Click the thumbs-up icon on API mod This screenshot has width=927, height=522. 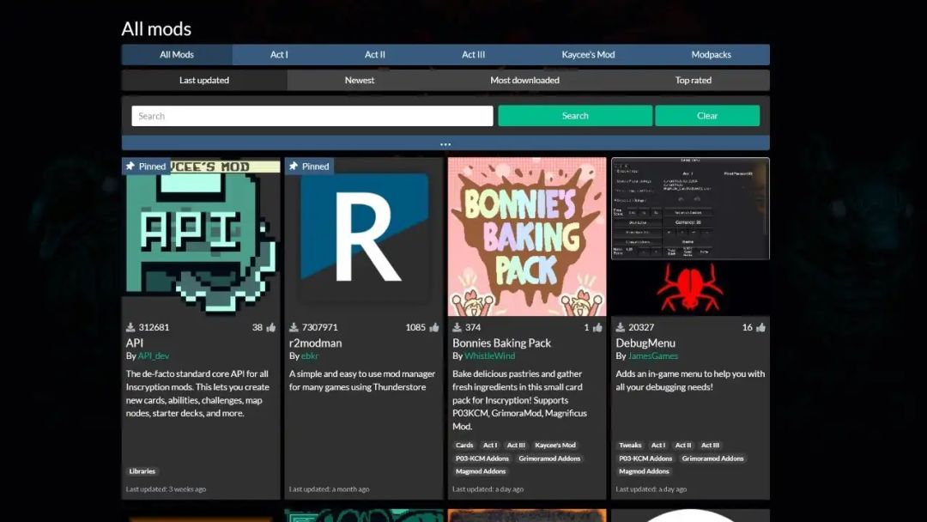coord(271,327)
